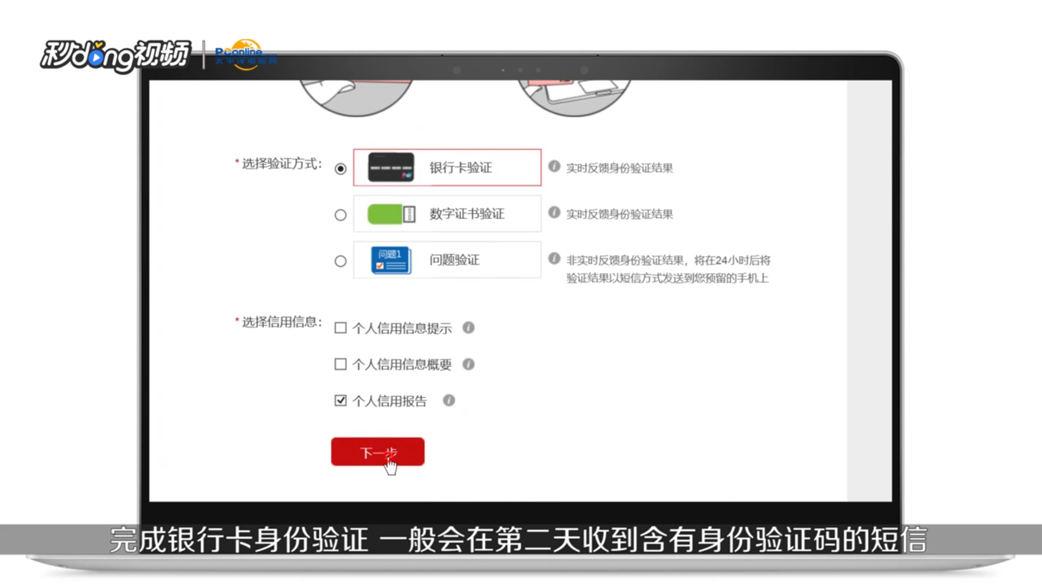This screenshot has width=1042, height=586.
Task: Click the 个人信用信息提示 label text
Action: tap(402, 328)
